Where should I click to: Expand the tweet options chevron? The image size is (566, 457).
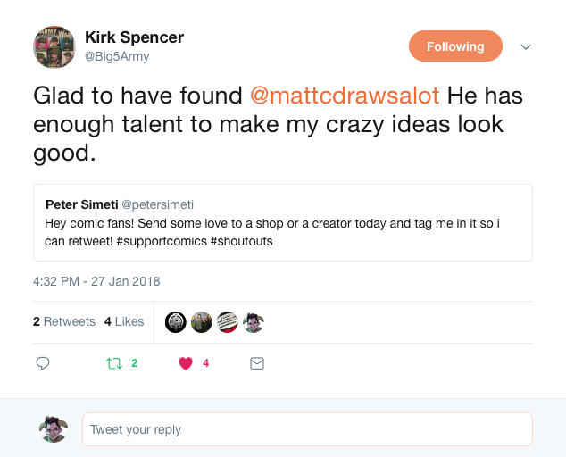coord(526,46)
